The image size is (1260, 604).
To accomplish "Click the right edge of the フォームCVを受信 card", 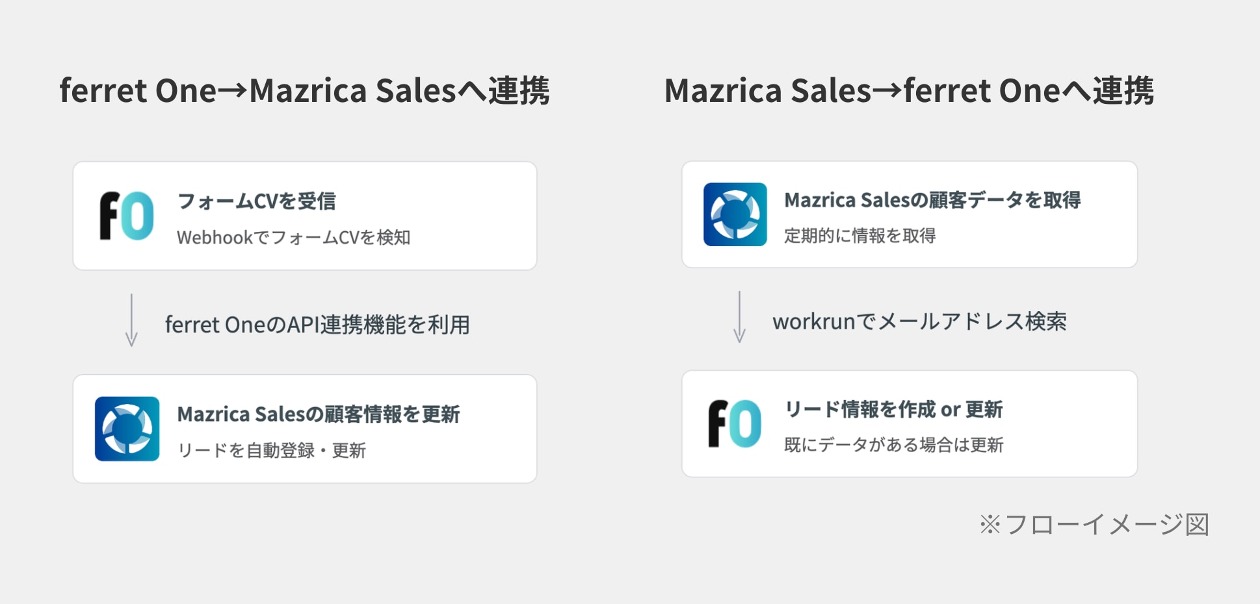I will (x=533, y=216).
